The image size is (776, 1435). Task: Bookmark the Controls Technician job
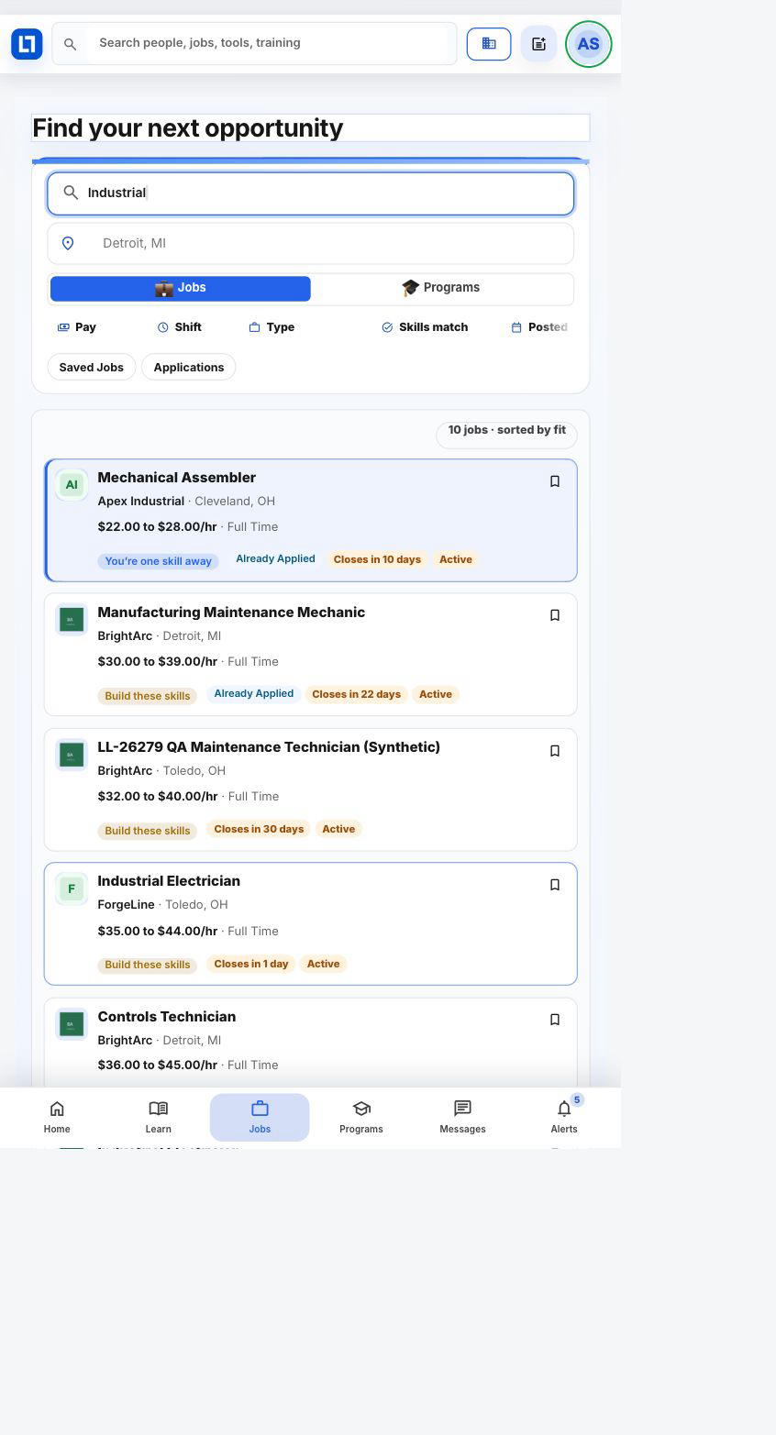coord(555,1020)
